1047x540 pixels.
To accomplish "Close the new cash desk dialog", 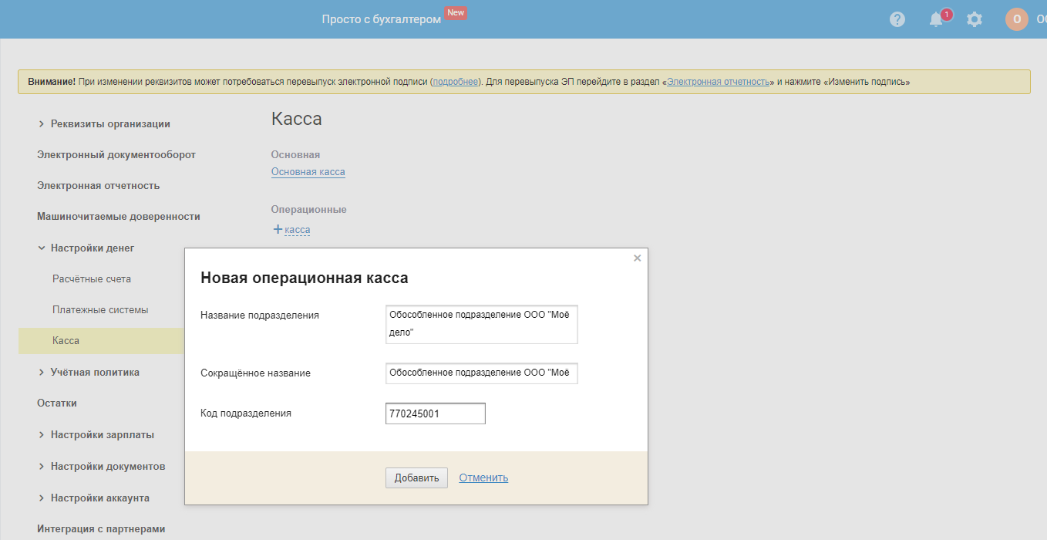I will pos(637,258).
